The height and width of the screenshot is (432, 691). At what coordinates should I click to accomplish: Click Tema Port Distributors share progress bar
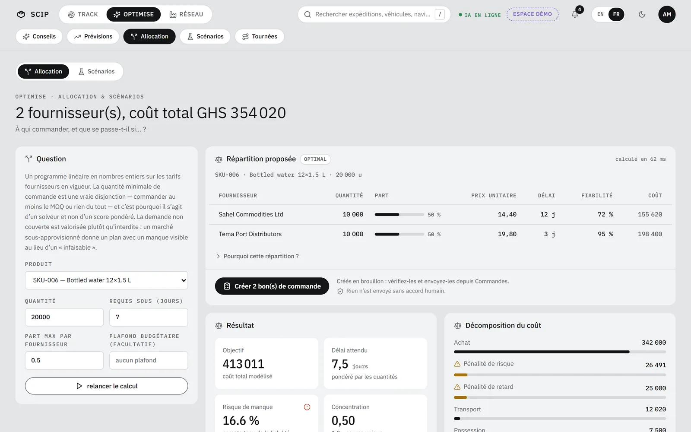coord(399,234)
